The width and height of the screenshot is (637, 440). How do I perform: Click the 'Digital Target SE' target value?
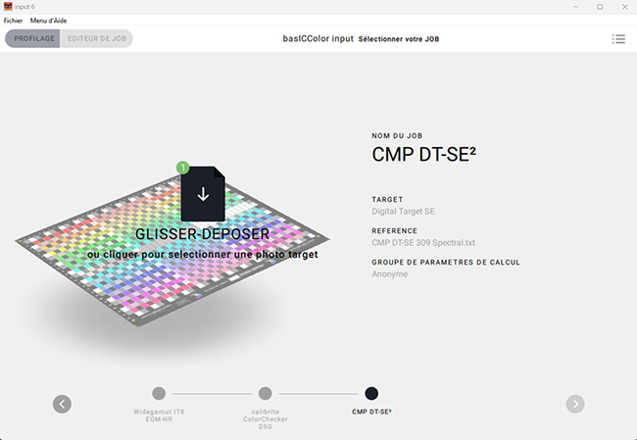point(403,212)
